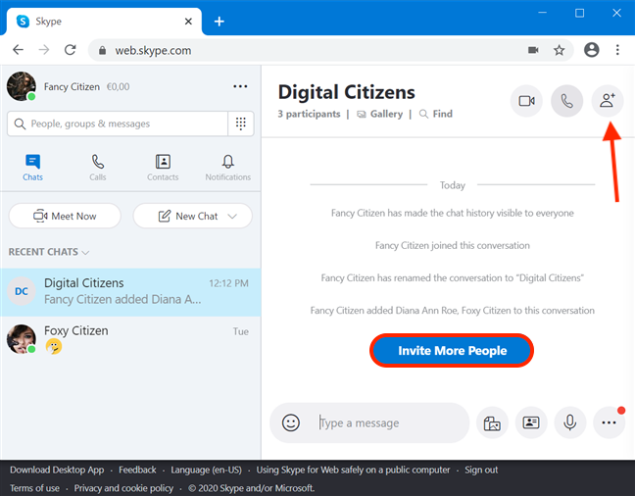Viewport: 635px width, 496px height.
Task: Reload the web.skype.com page
Action: (x=71, y=50)
